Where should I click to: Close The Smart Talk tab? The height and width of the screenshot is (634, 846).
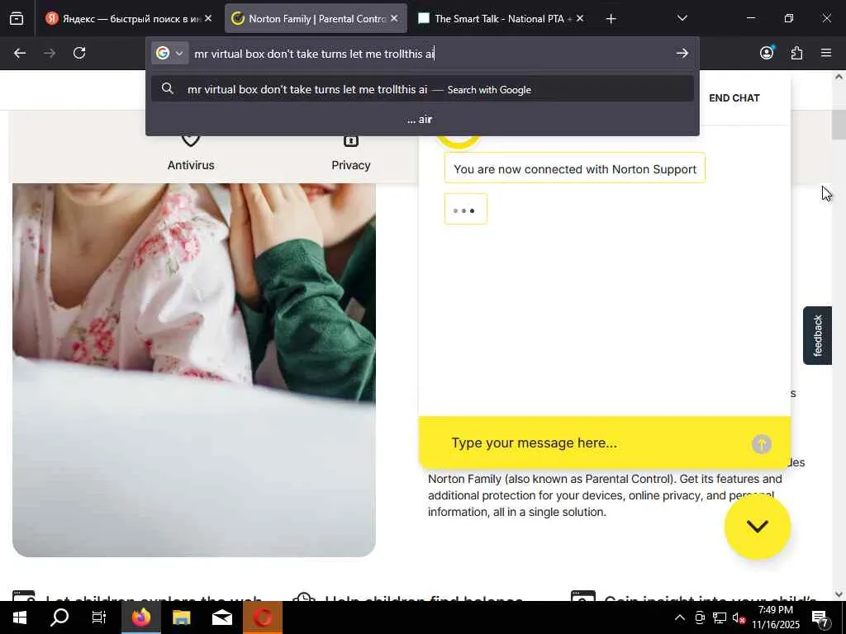(580, 18)
